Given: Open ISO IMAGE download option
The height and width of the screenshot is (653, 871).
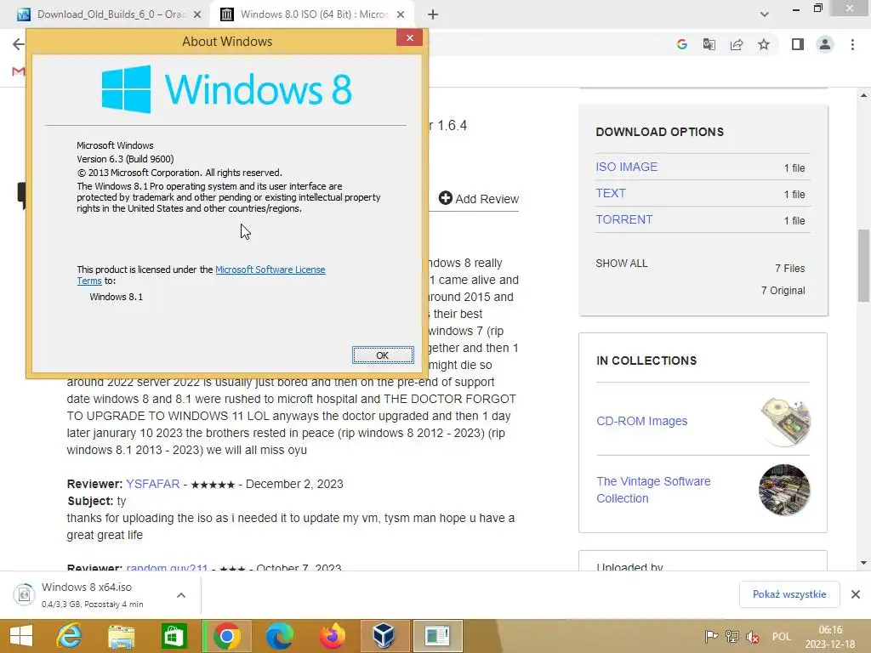Looking at the screenshot, I should (626, 167).
